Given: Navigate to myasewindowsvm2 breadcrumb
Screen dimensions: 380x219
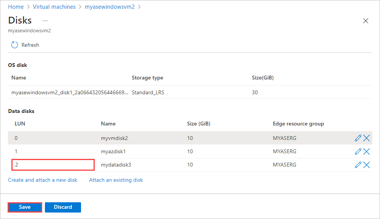Looking at the screenshot, I should (x=110, y=7).
